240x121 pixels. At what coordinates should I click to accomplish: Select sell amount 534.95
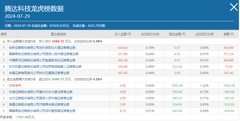pos(177,104)
